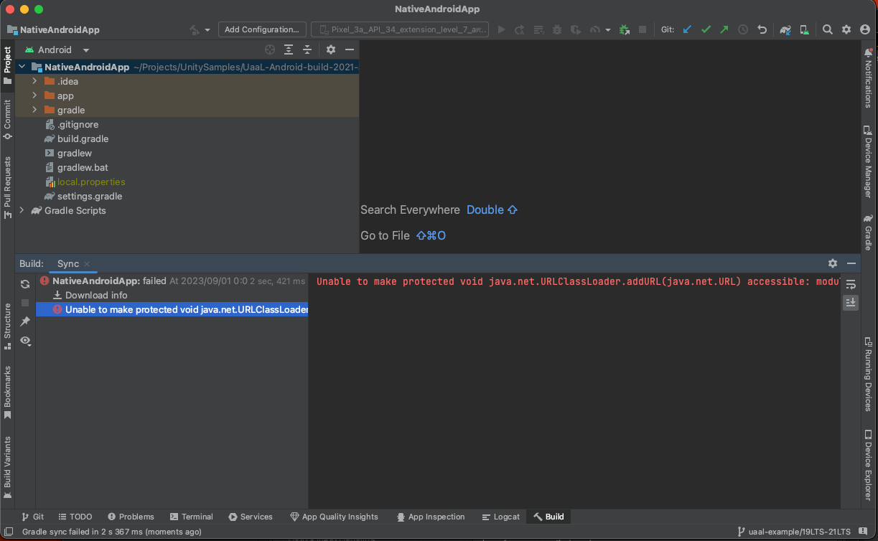Open Device Manager toolbar icon

[x=804, y=29]
